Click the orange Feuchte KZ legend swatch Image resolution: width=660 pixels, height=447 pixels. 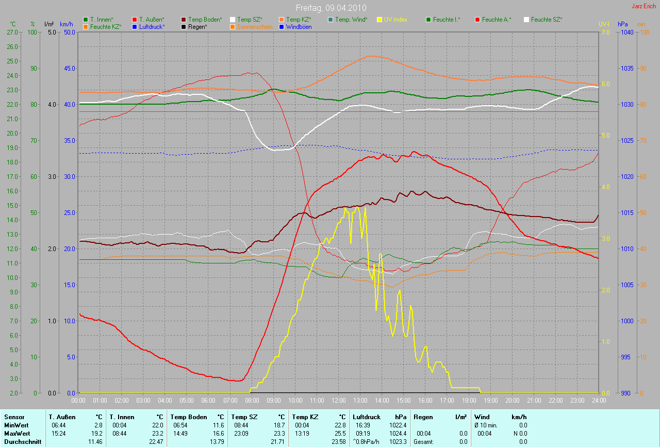pyautogui.click(x=86, y=27)
